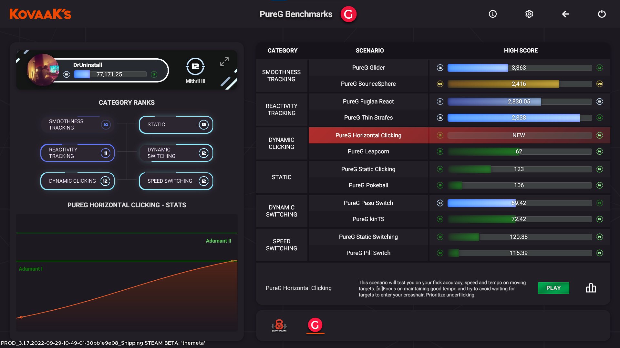
Task: Click the back arrow icon
Action: tap(565, 14)
